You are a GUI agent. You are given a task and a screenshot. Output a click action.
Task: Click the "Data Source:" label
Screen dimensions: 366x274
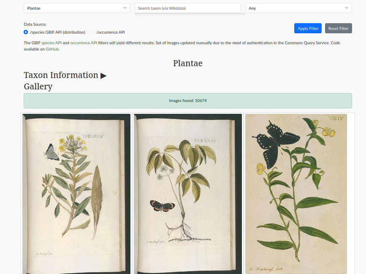(x=35, y=24)
